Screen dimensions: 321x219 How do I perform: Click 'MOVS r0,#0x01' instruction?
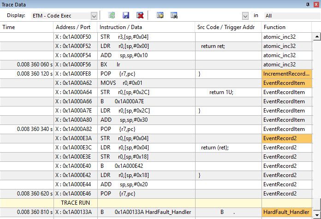pyautogui.click(x=121, y=83)
